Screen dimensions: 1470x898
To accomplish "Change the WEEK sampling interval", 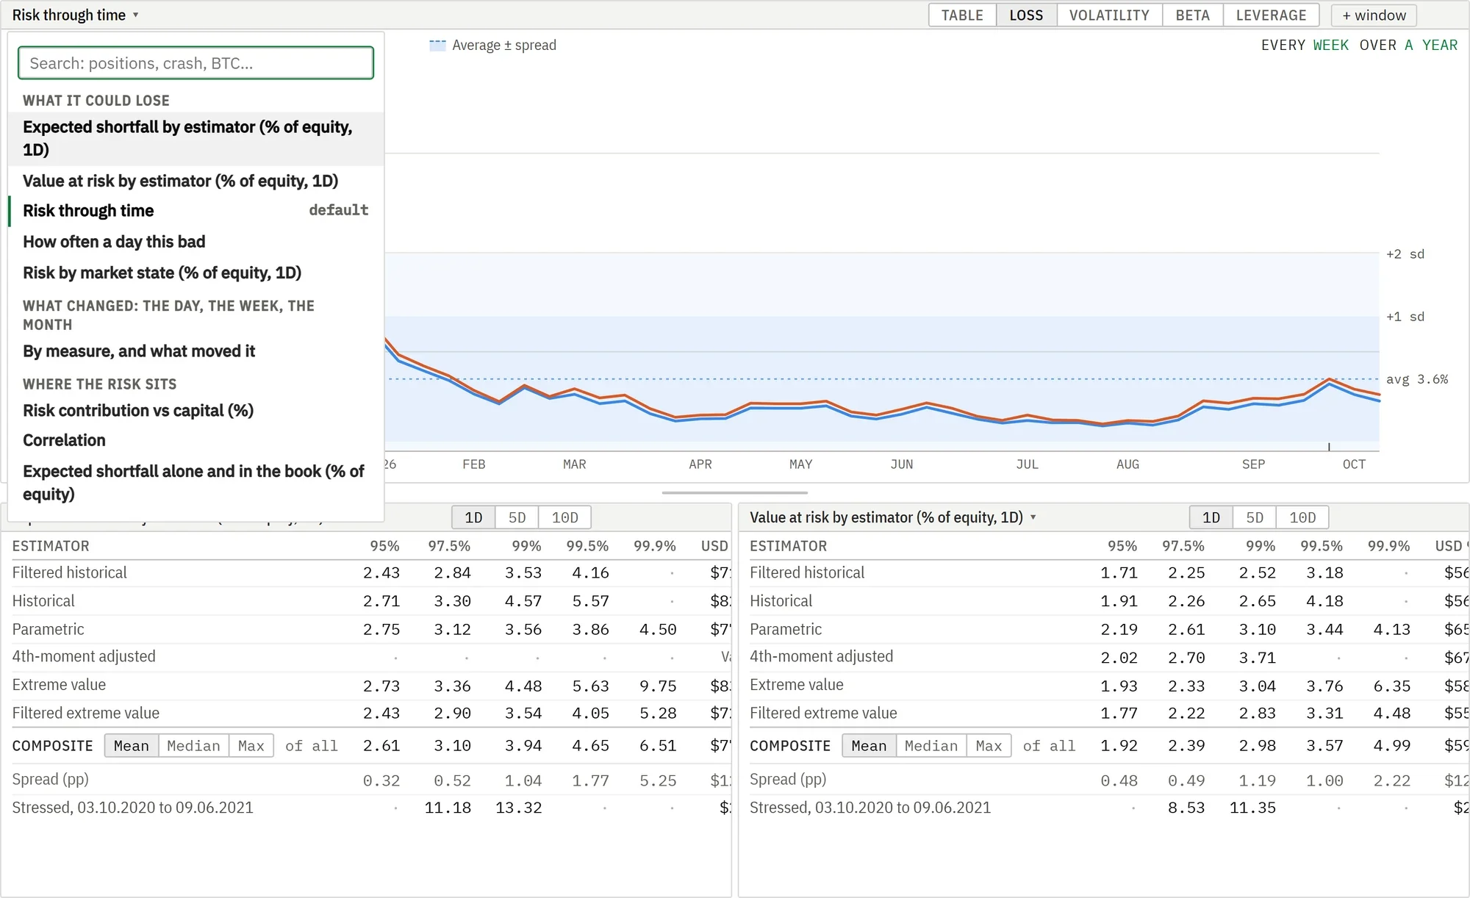I will [x=1330, y=45].
